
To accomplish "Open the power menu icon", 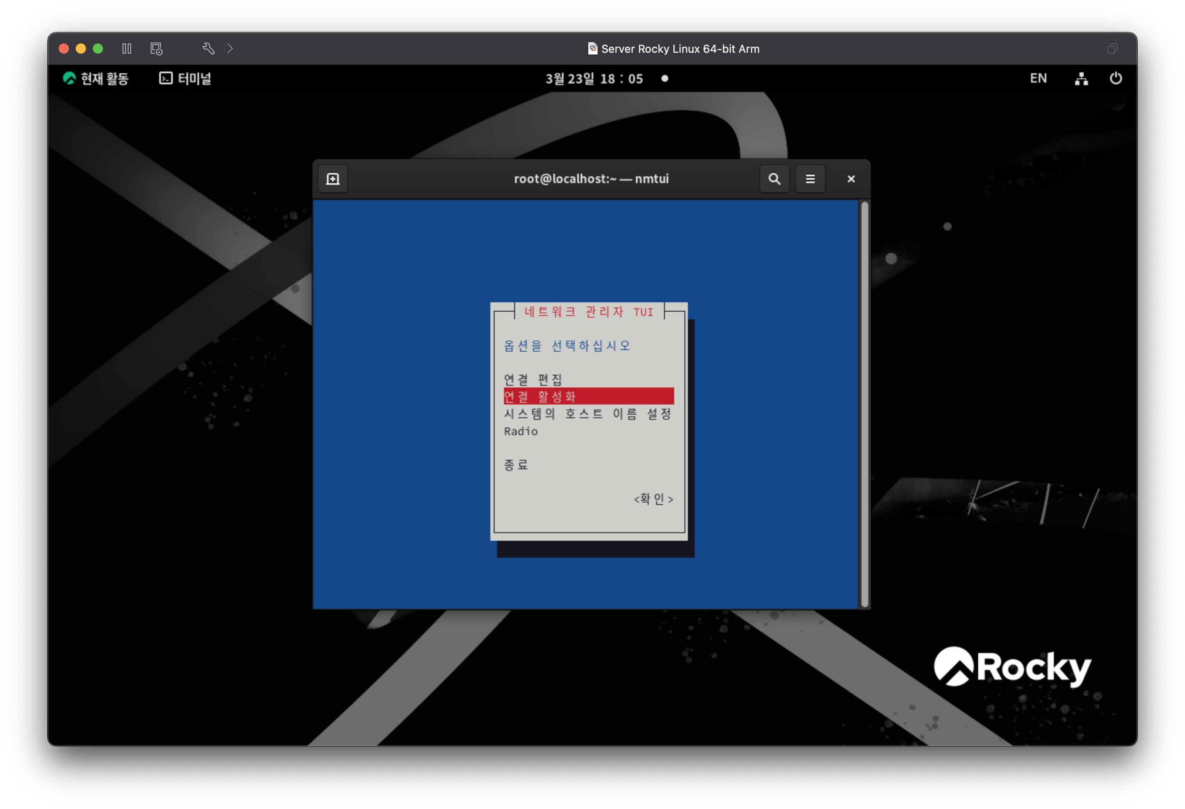I will pos(1115,78).
